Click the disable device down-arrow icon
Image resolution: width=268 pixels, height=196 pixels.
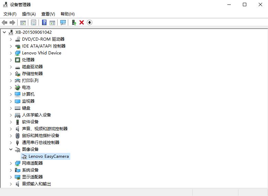click(x=89, y=22)
